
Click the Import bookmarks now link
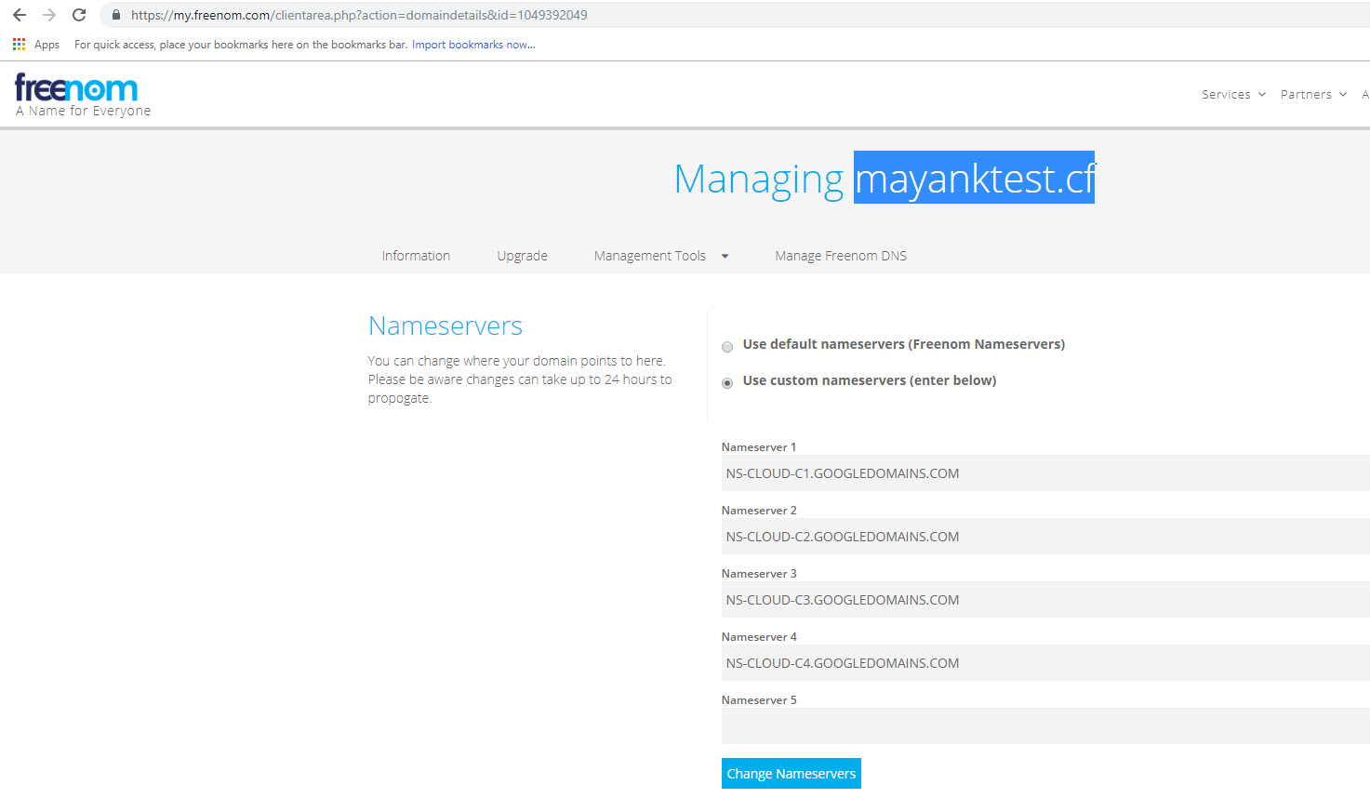click(473, 45)
